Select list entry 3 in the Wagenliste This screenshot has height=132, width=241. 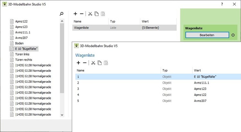pos(158,89)
